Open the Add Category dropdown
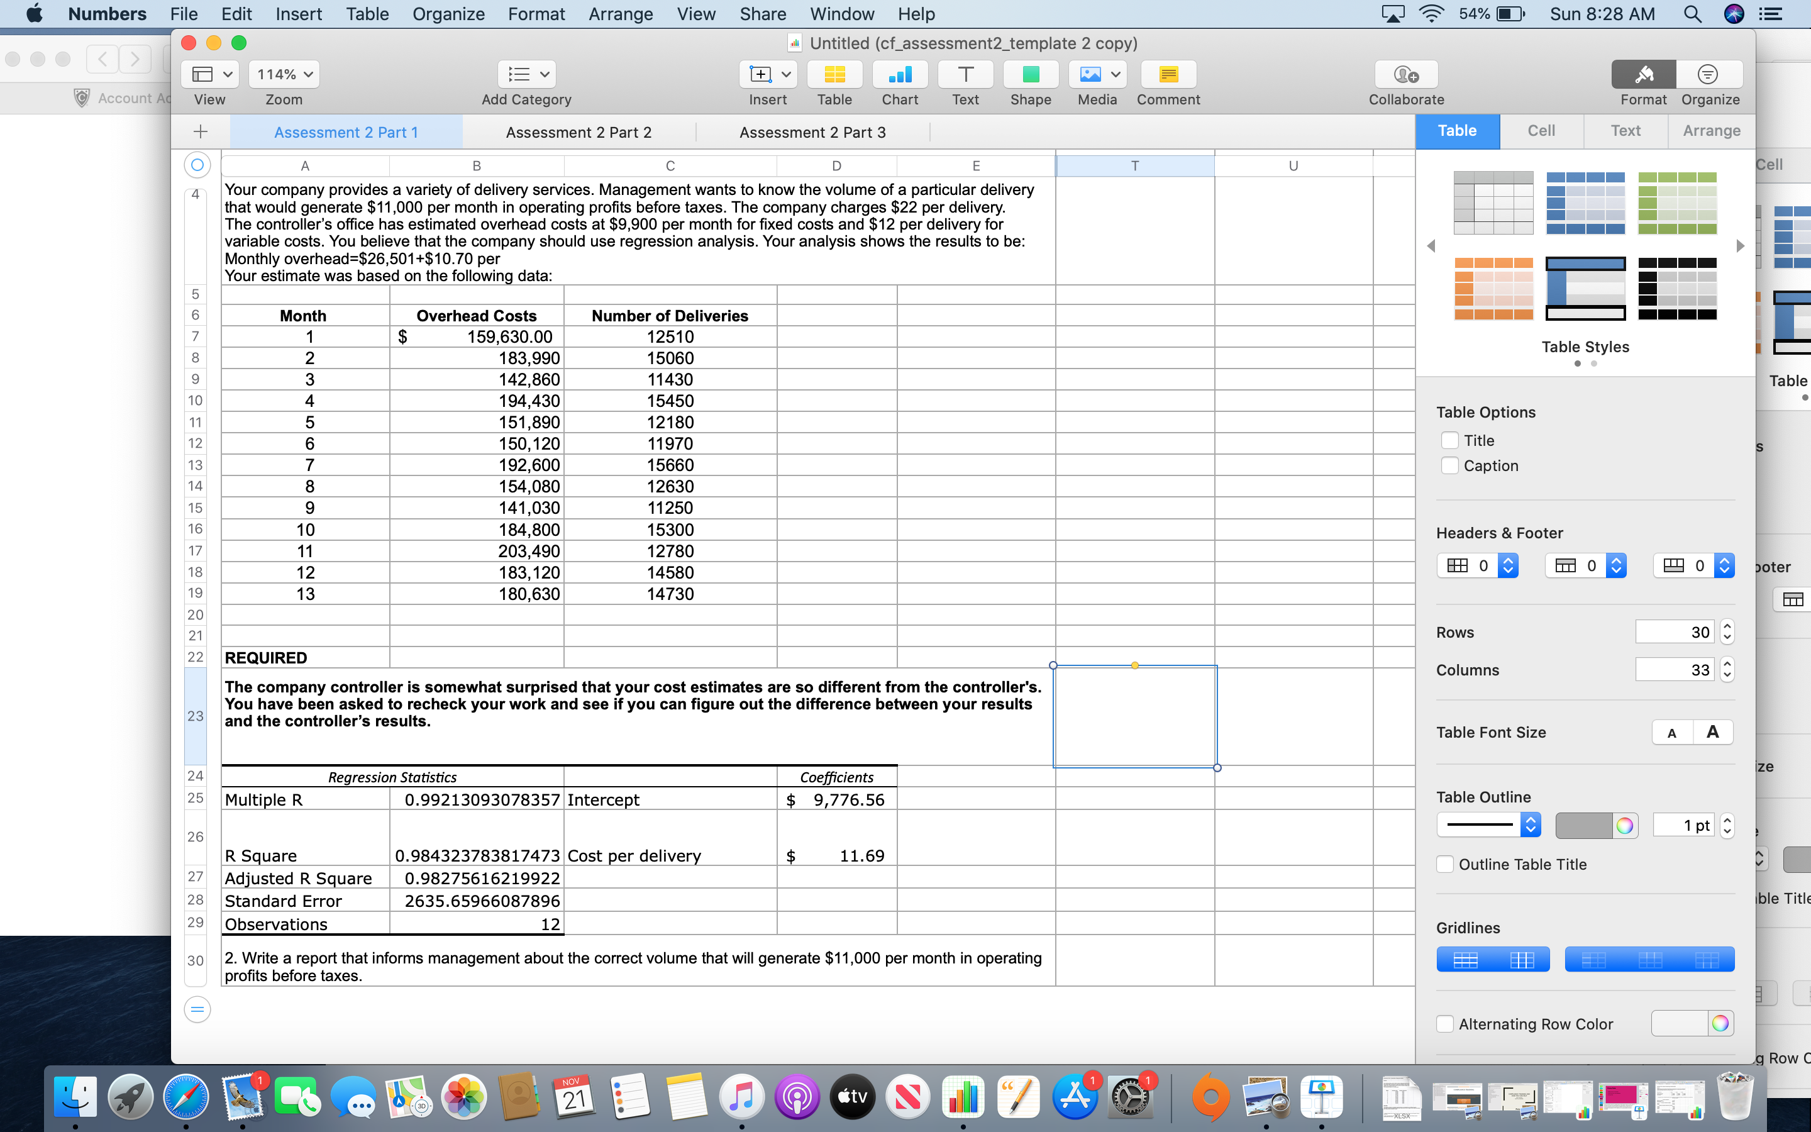This screenshot has width=1811, height=1132. tap(526, 74)
